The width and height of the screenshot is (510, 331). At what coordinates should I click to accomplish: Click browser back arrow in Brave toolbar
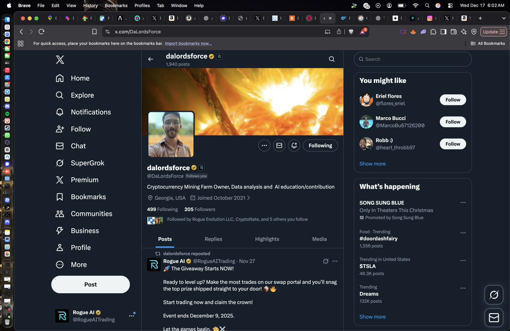(x=21, y=31)
